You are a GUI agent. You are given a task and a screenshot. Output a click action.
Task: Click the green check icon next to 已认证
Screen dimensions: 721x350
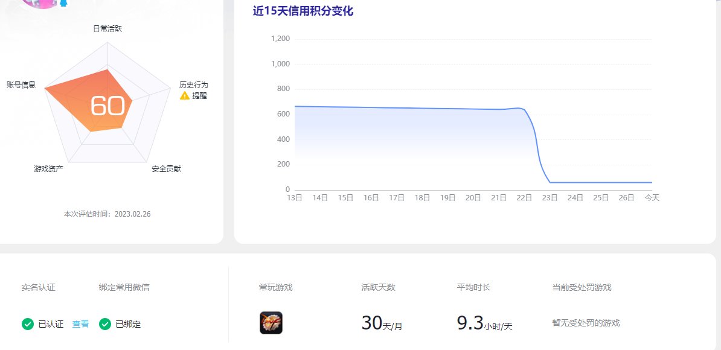(x=27, y=323)
